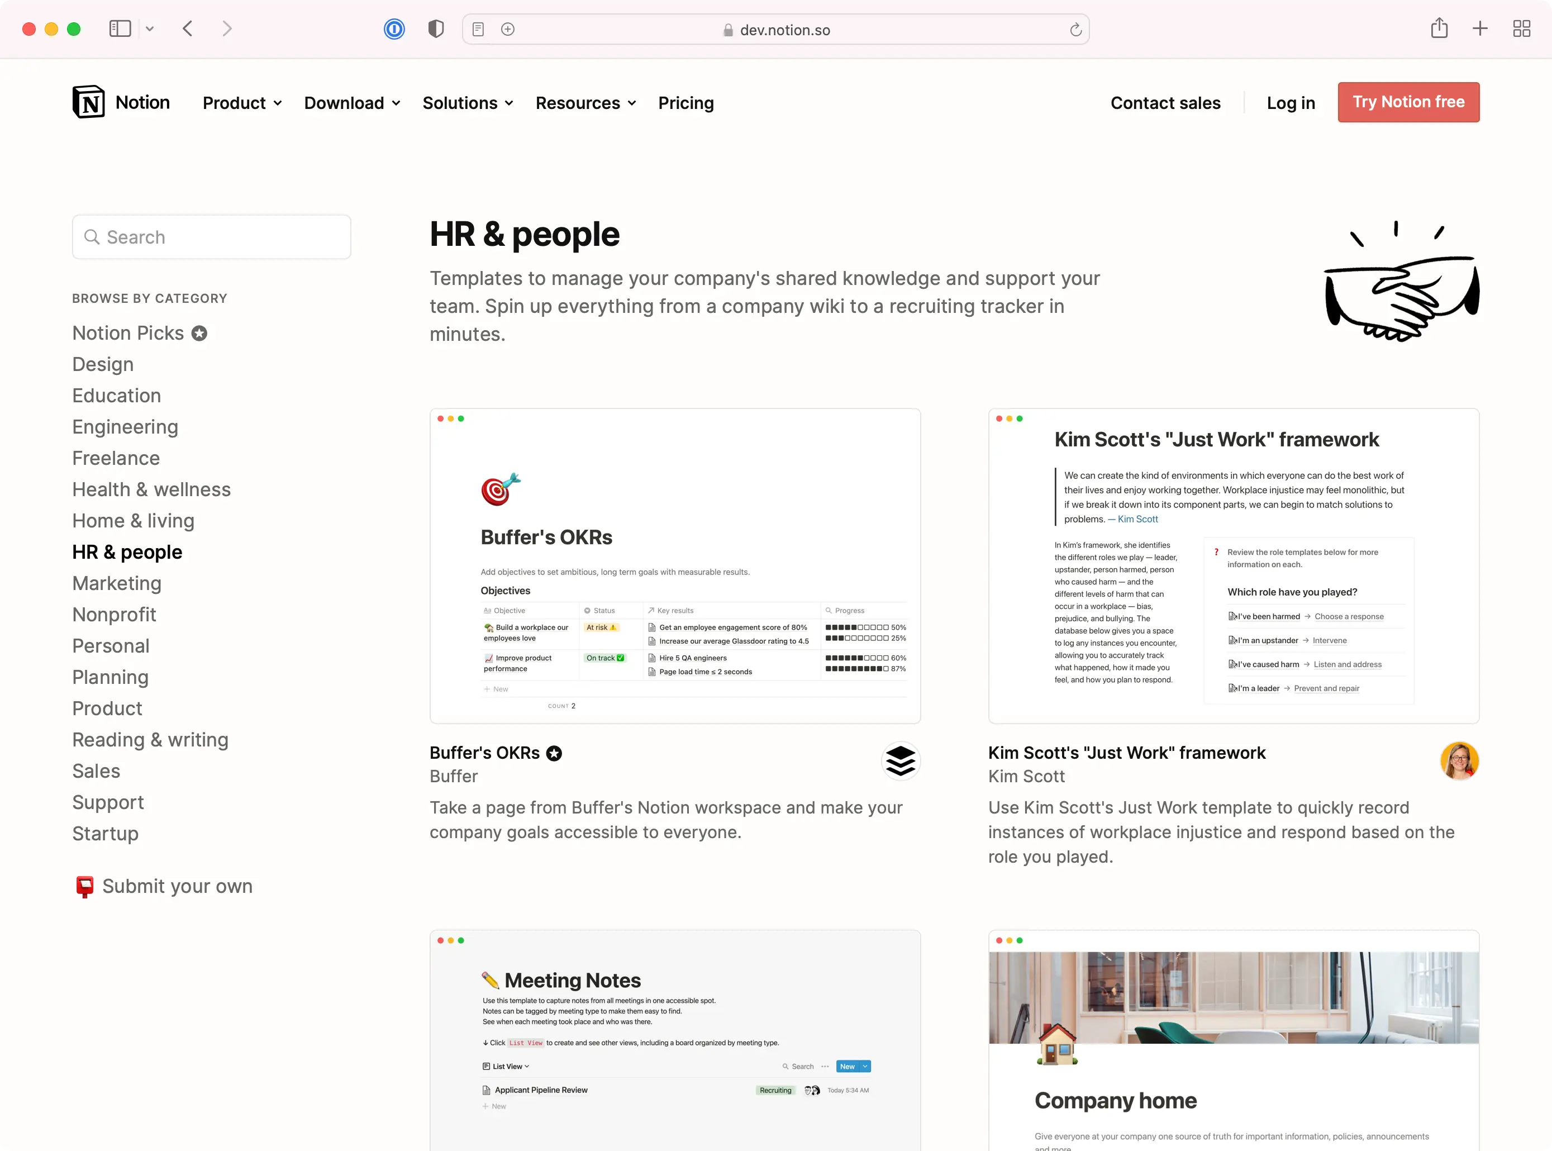This screenshot has height=1151, width=1552.
Task: Click the reload icon in the address bar
Action: click(x=1075, y=29)
